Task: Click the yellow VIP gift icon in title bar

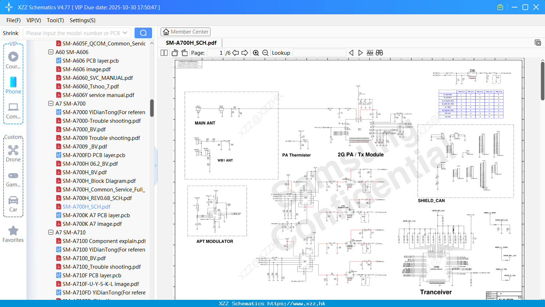Action: tap(500, 7)
